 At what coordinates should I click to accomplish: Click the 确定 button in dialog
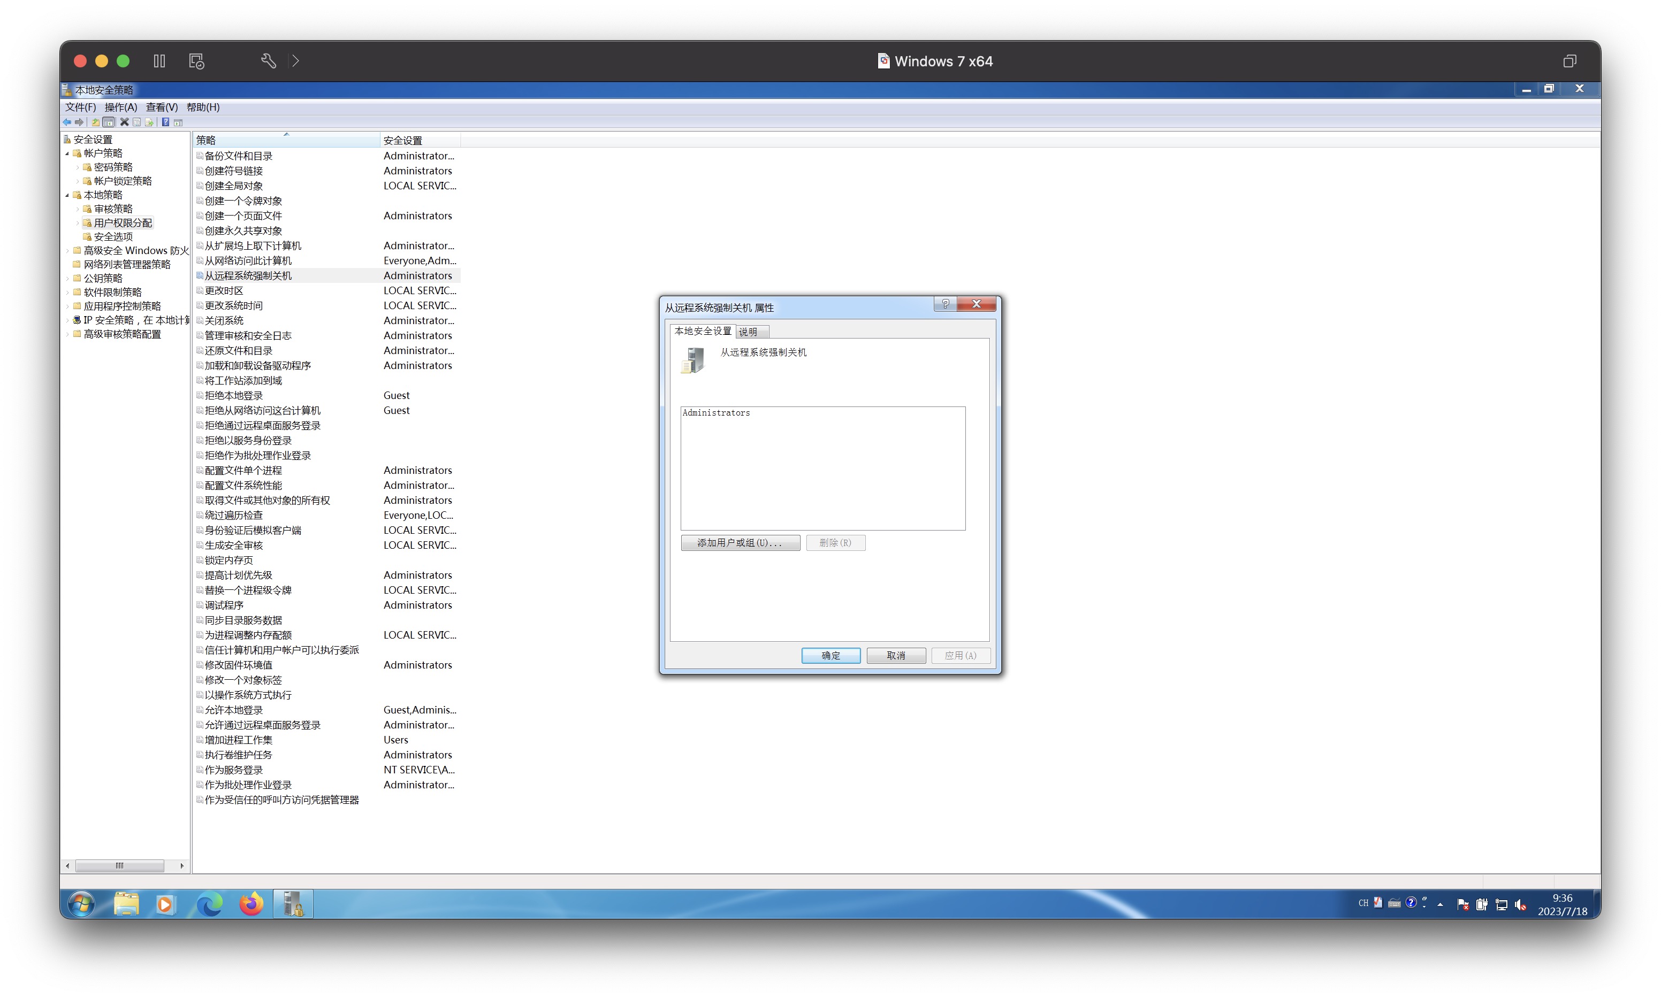[830, 655]
